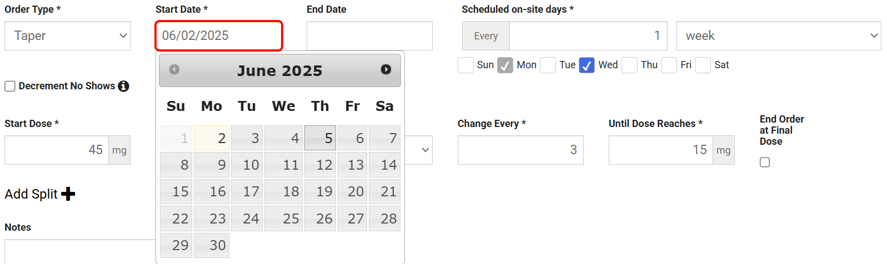
Task: Click the Decrement No Shows info icon
Action: (124, 86)
